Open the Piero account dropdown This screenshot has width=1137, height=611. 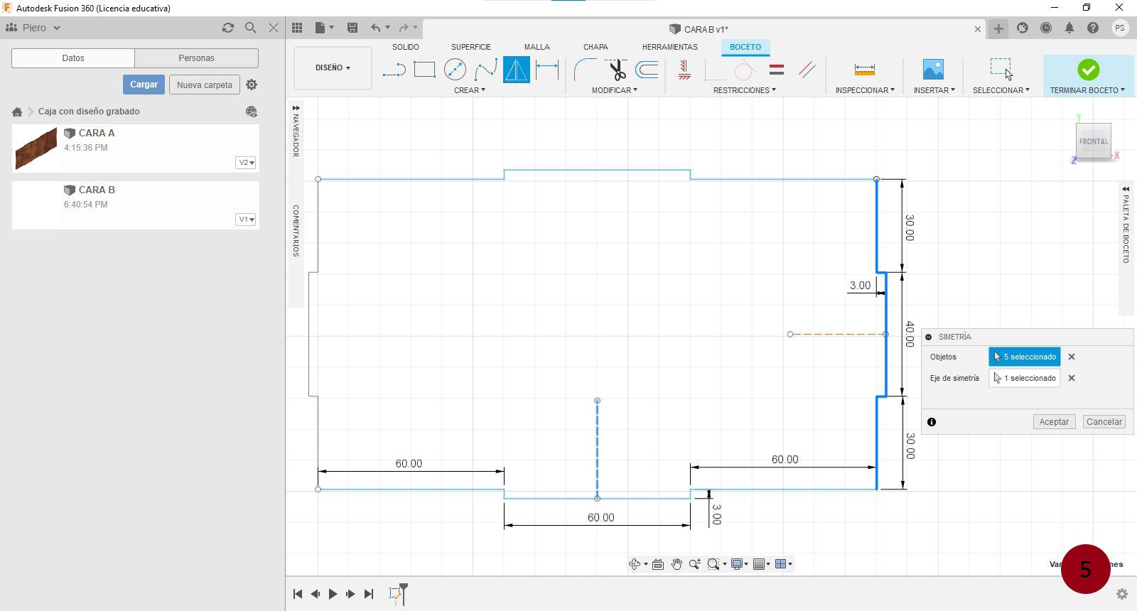(x=33, y=28)
